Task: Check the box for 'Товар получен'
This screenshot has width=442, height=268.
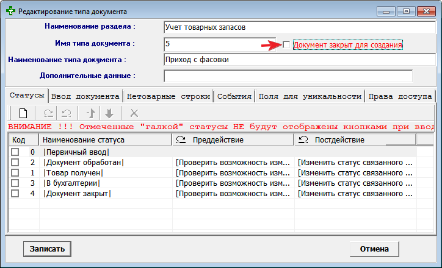Action: click(15, 172)
